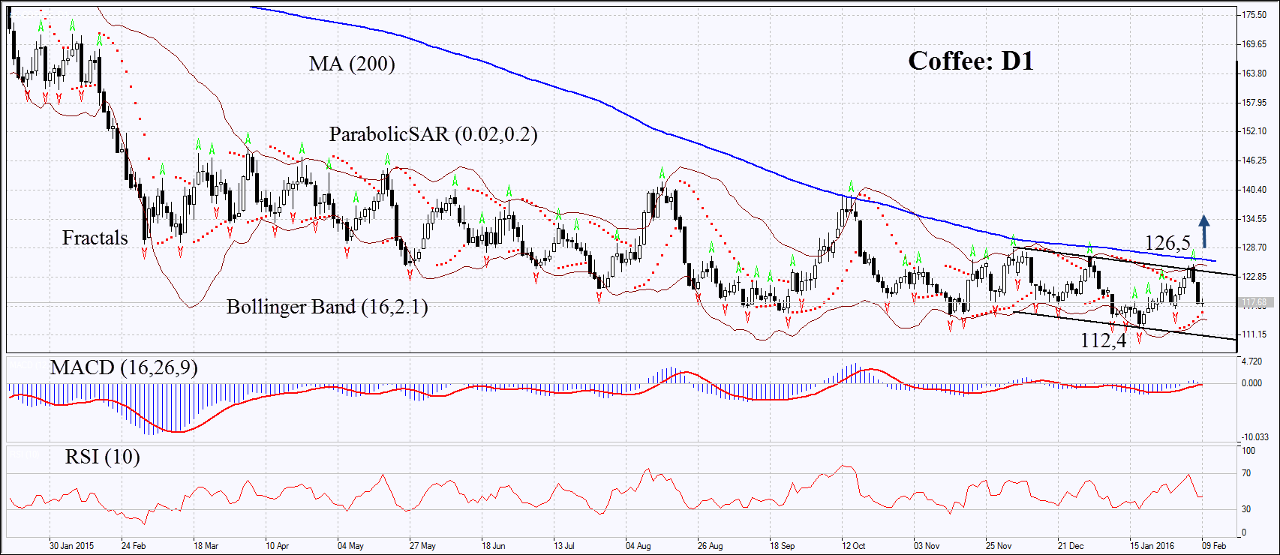1280x555 pixels.
Task: Click the '12 Oct' date label
Action: pyautogui.click(x=854, y=546)
